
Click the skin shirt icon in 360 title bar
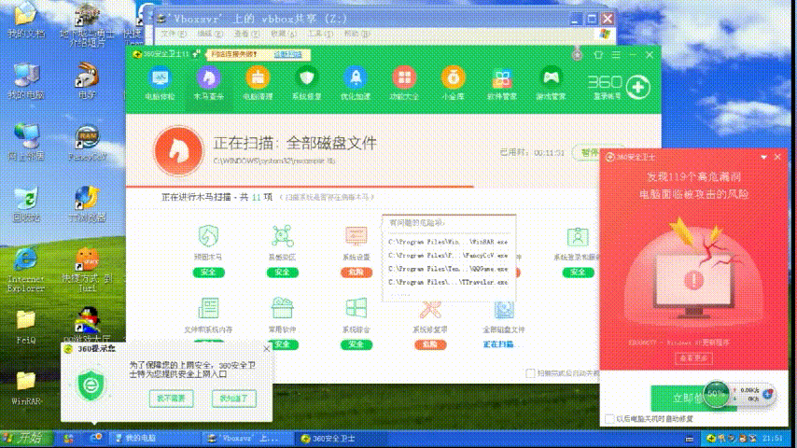pos(598,54)
